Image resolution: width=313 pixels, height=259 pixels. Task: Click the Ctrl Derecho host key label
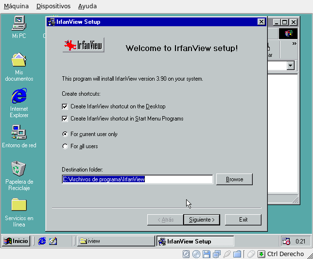pyautogui.click(x=285, y=254)
